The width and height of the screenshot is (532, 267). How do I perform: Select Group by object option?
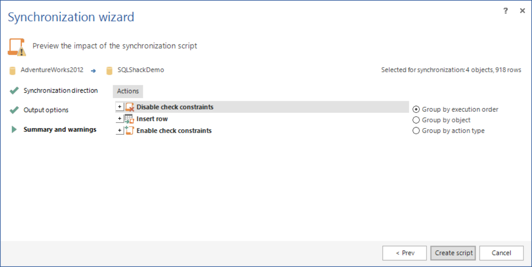pos(416,120)
